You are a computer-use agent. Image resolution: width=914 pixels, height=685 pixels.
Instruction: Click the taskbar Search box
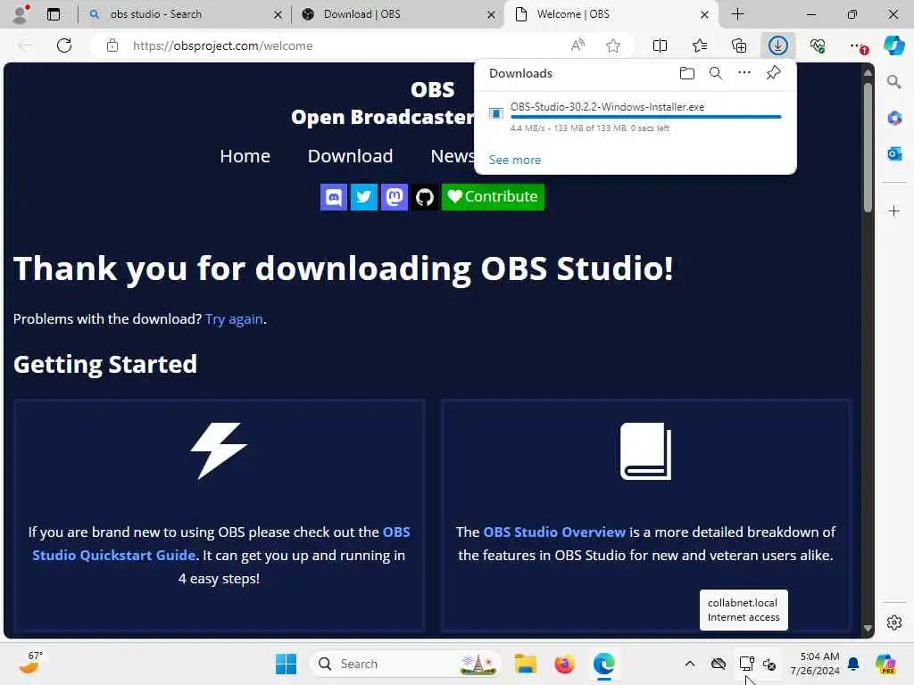[406, 664]
